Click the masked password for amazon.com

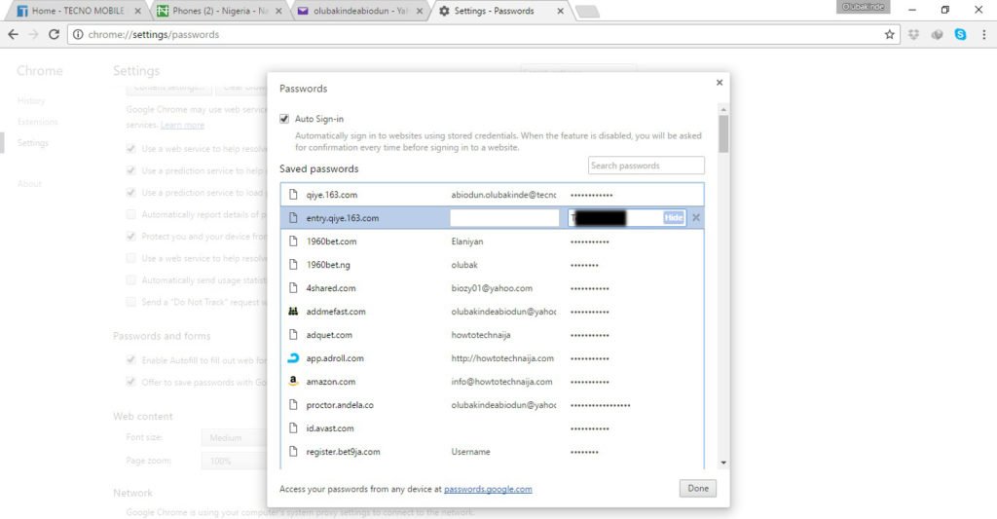click(x=589, y=382)
